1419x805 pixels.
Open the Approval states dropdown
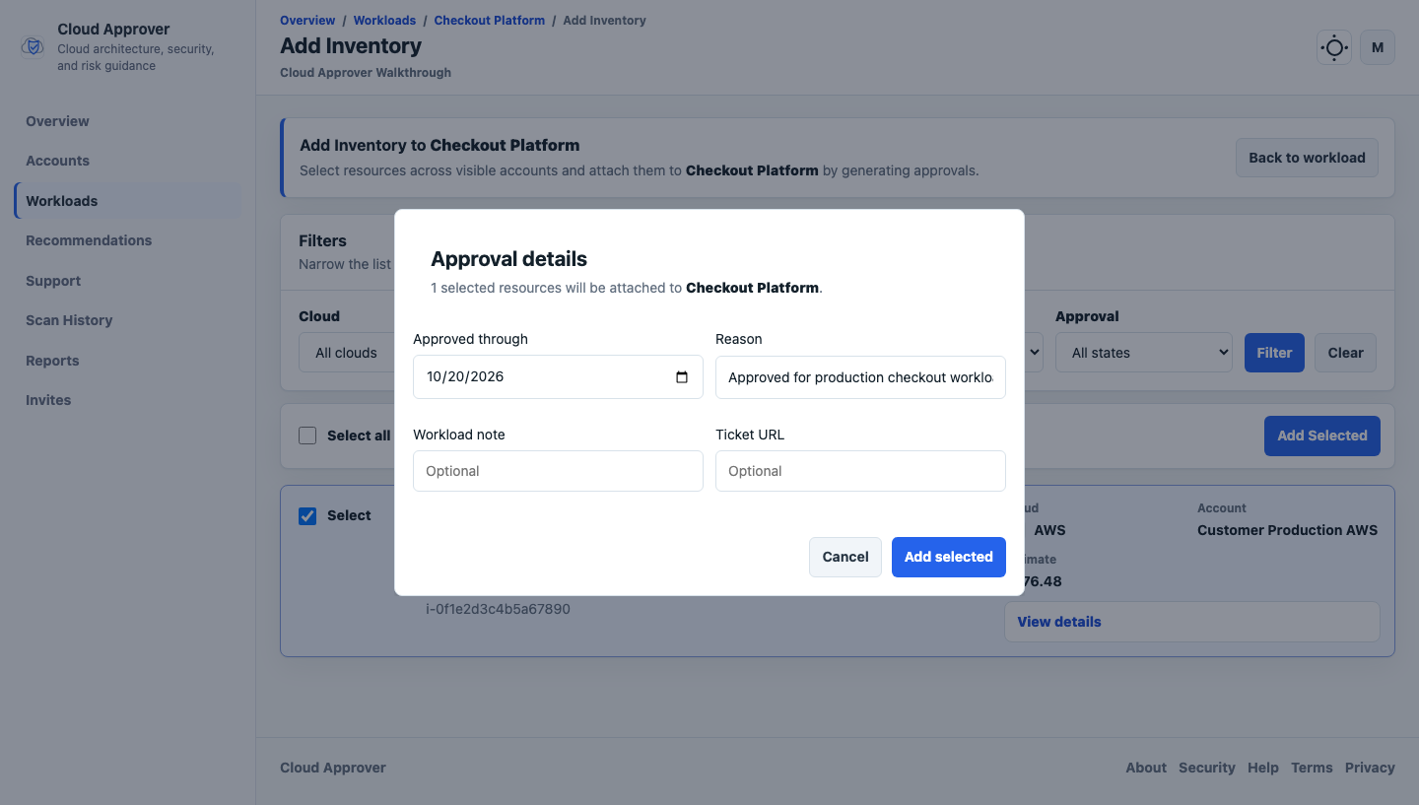click(x=1144, y=353)
